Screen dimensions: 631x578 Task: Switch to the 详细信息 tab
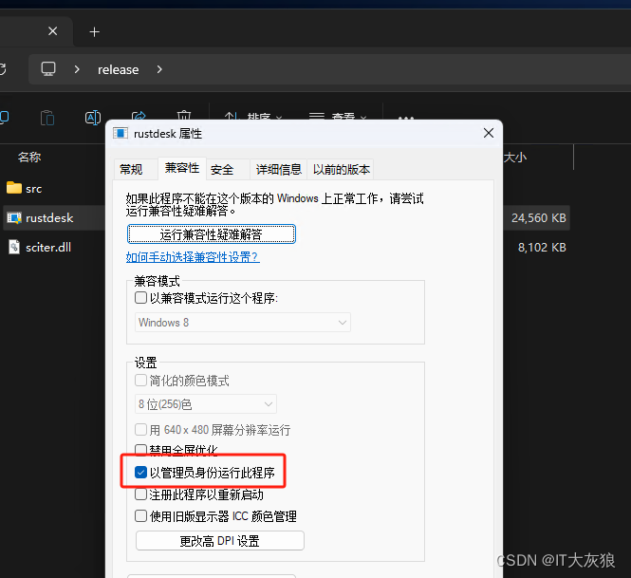tap(278, 169)
